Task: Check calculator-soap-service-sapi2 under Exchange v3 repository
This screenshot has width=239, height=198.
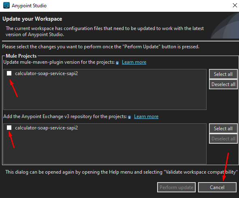Action: (9, 128)
